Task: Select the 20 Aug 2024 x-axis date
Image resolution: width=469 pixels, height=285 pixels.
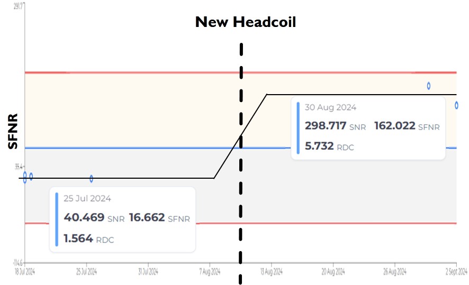Action: pos(333,272)
